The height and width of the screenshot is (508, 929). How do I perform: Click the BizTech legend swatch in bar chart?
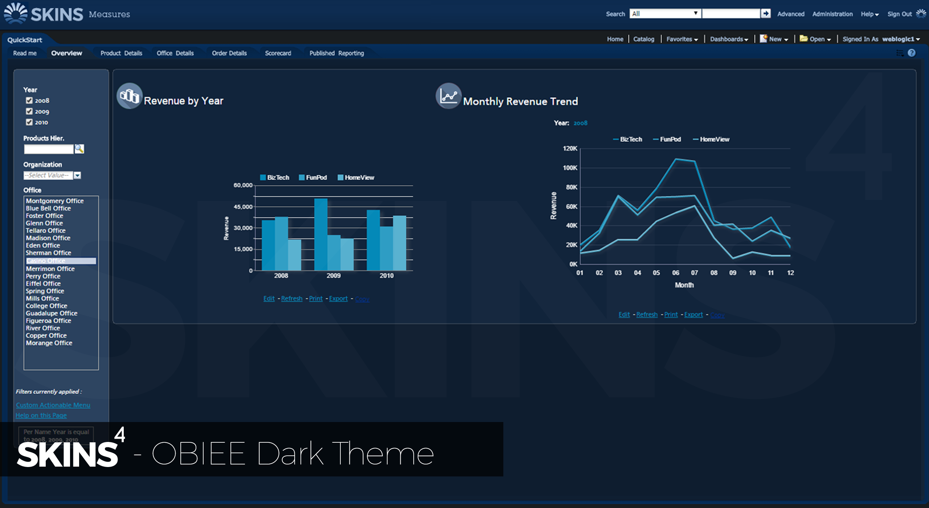coord(263,177)
